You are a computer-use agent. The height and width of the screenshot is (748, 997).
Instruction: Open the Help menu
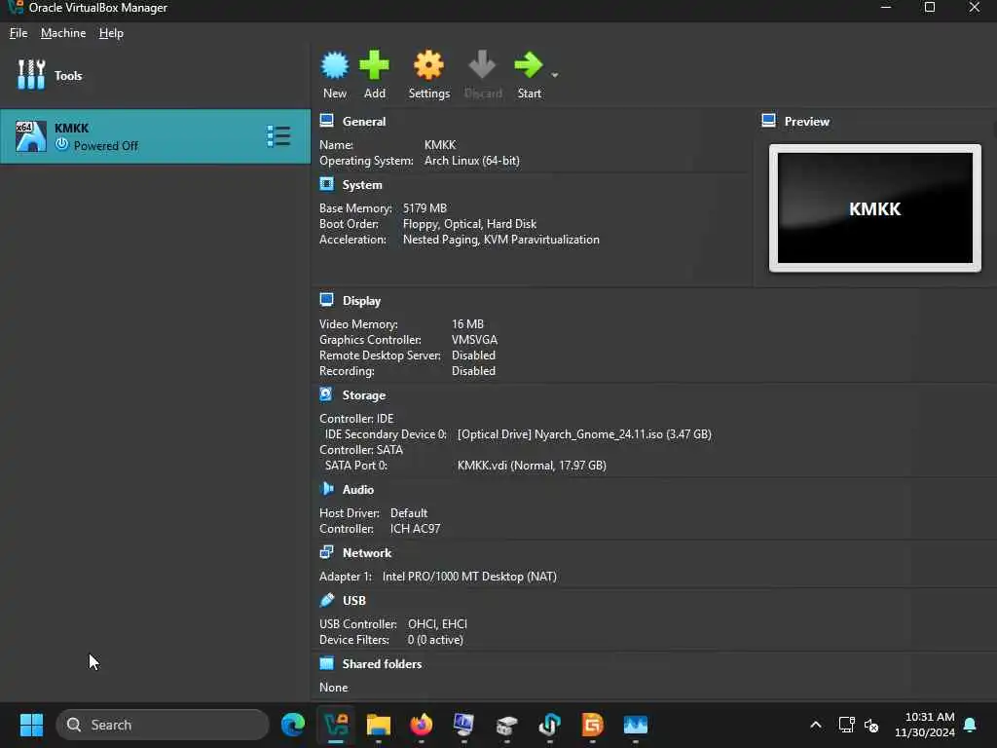pos(111,33)
